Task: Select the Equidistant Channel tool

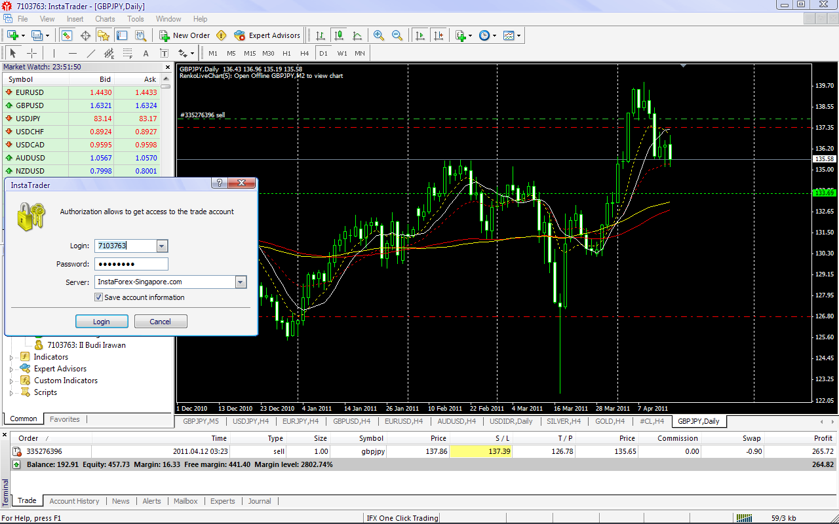Action: coord(109,53)
